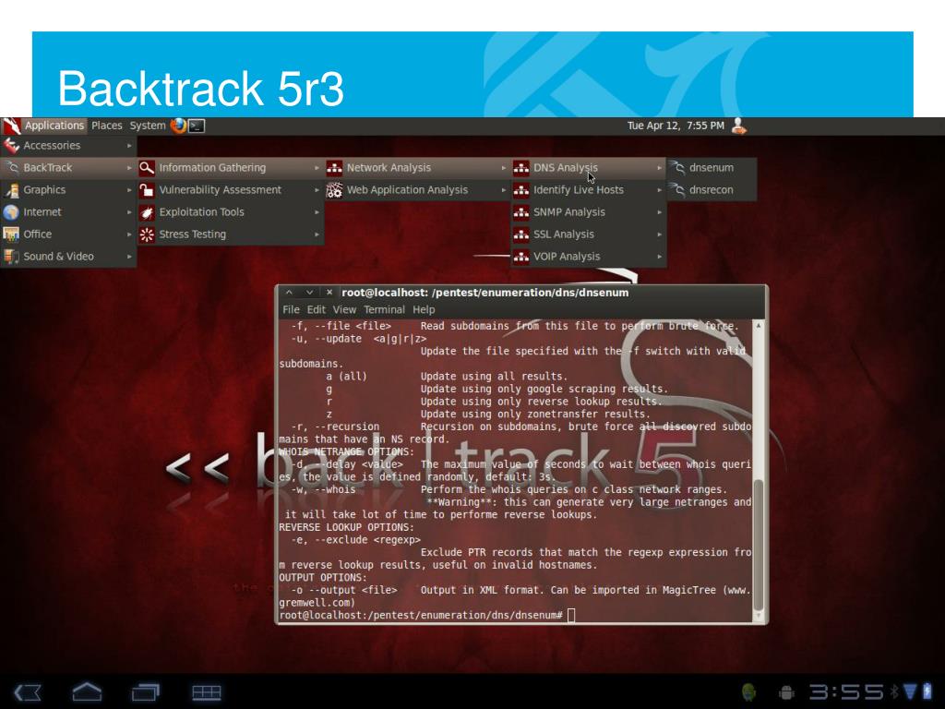The image size is (945, 709).
Task: Expand arrow beside Sound & Video
Action: (x=129, y=257)
